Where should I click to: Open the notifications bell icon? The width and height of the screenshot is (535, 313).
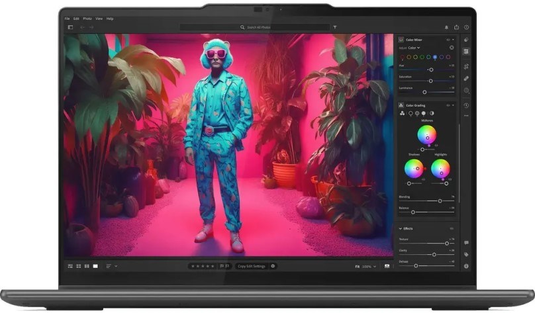click(x=446, y=27)
